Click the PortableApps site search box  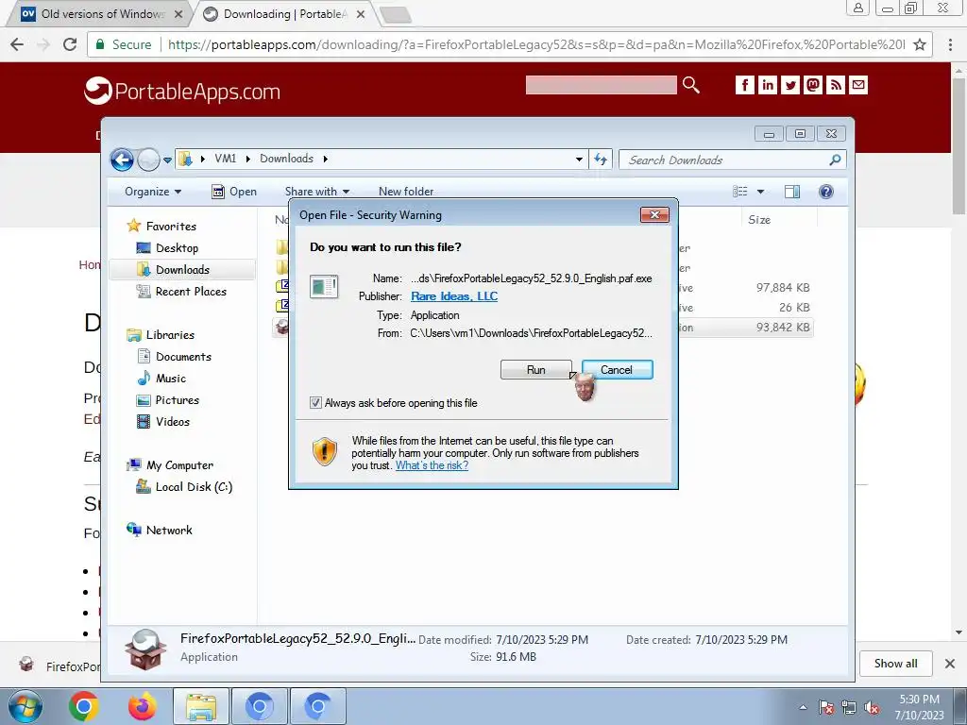(601, 85)
